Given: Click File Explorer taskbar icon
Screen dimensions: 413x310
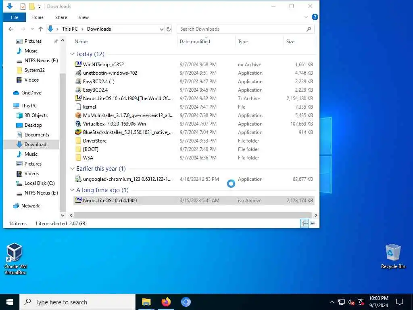Looking at the screenshot, I should pyautogui.click(x=146, y=302).
